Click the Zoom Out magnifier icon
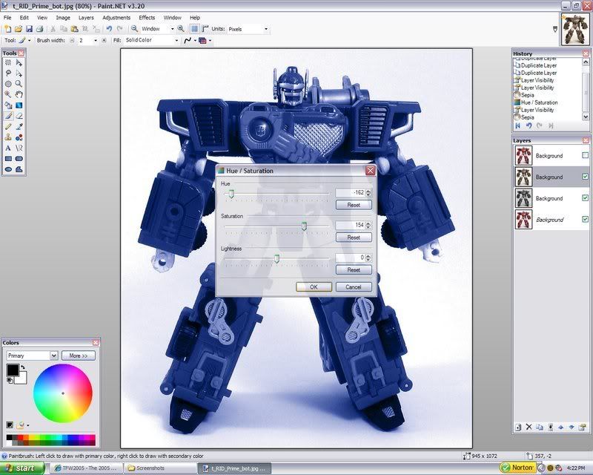The height and width of the screenshot is (475, 593). tap(134, 29)
